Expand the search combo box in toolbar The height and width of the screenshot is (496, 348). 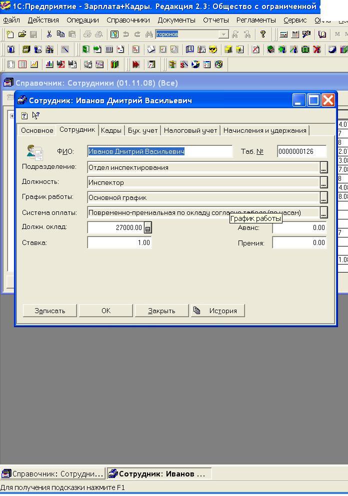point(224,35)
